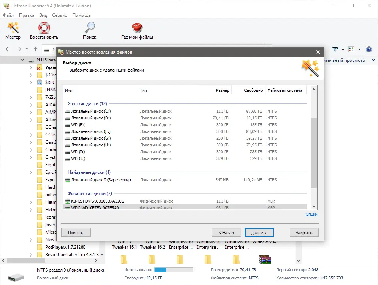Image resolution: width=378 pixels, height=285 pixels.
Task: Expand the 7-Zip folder node
Action: [31, 97]
